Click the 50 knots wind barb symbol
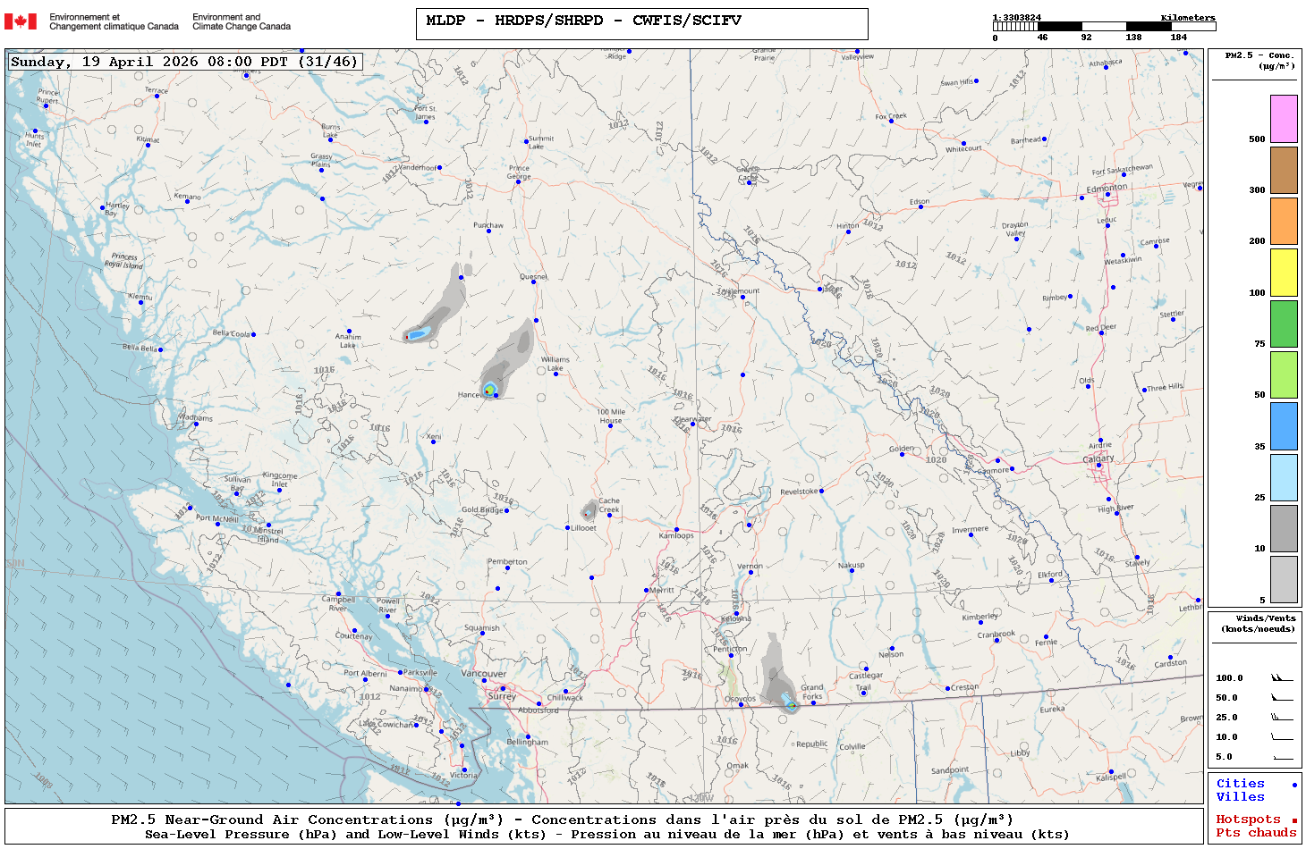1306x849 pixels. 1282,698
